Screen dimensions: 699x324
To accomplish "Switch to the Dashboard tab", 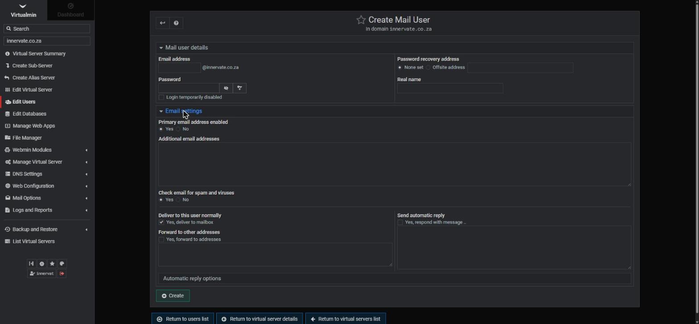I will point(70,10).
